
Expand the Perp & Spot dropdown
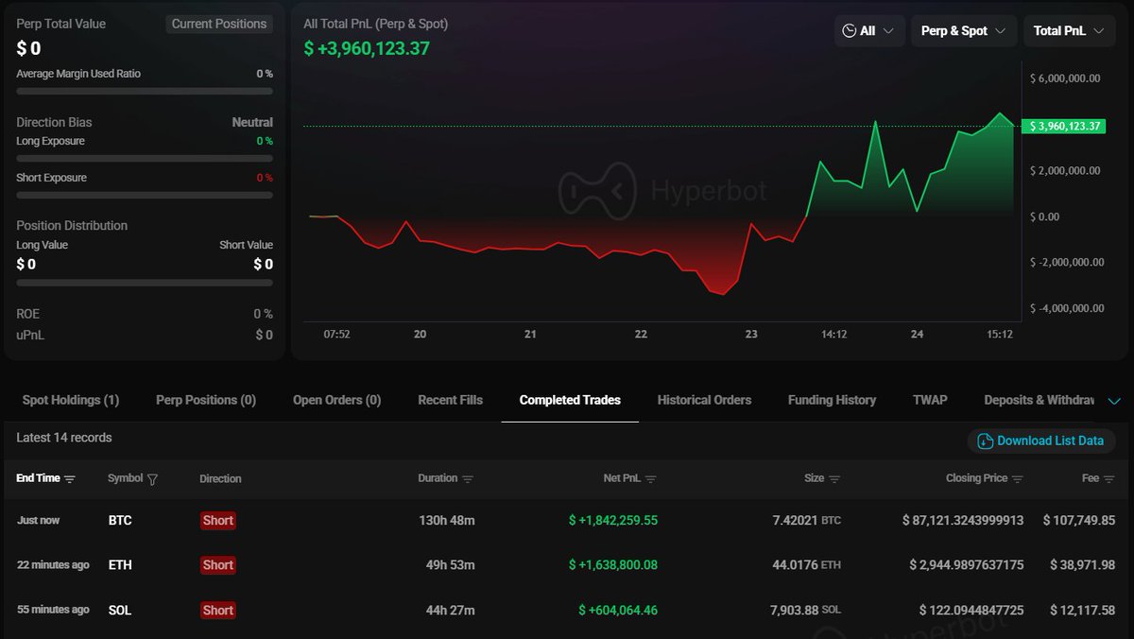(963, 31)
